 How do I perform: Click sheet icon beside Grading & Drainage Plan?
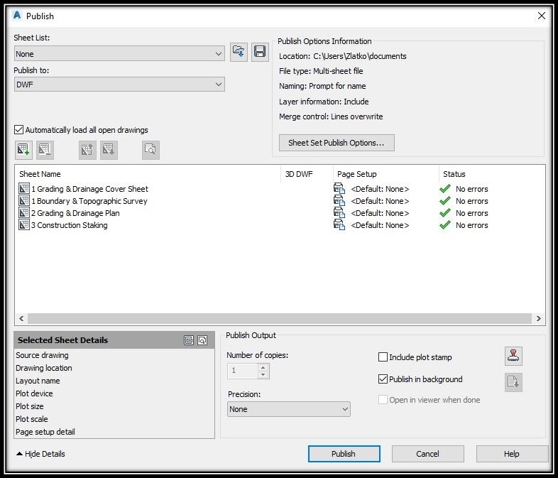24,213
